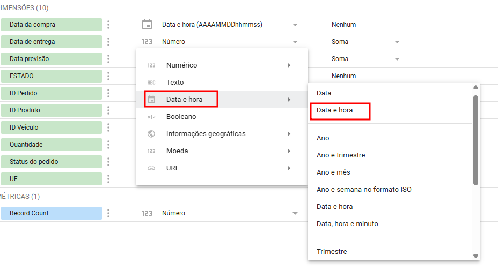498x270 pixels.
Task: Open options menu for ID Pedido
Action: tap(108, 93)
